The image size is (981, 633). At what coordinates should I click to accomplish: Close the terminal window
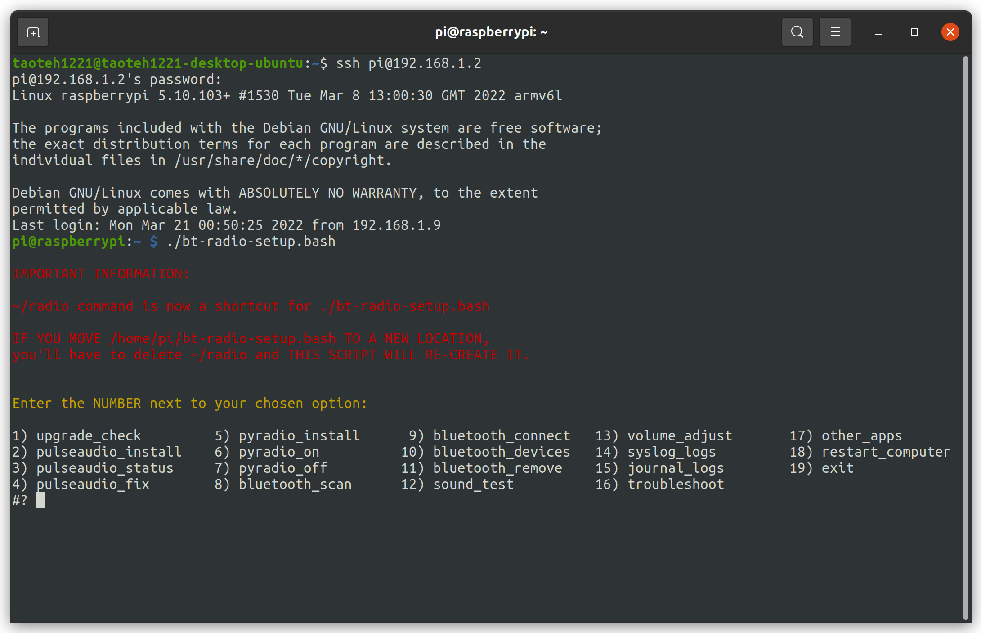point(950,32)
